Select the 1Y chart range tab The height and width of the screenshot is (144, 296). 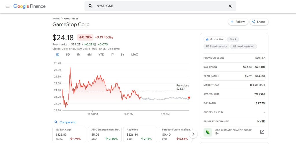click(112, 55)
